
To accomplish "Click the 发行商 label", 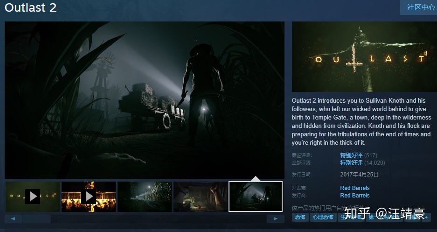I will point(299,196).
